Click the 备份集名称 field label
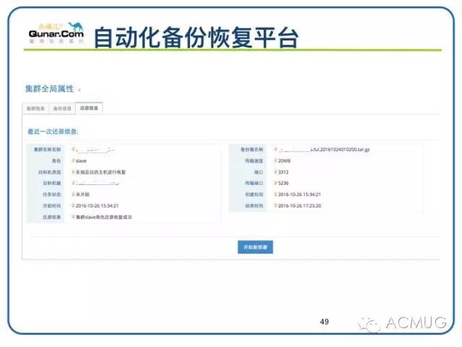Image resolution: width=462 pixels, height=347 pixels. coord(252,150)
